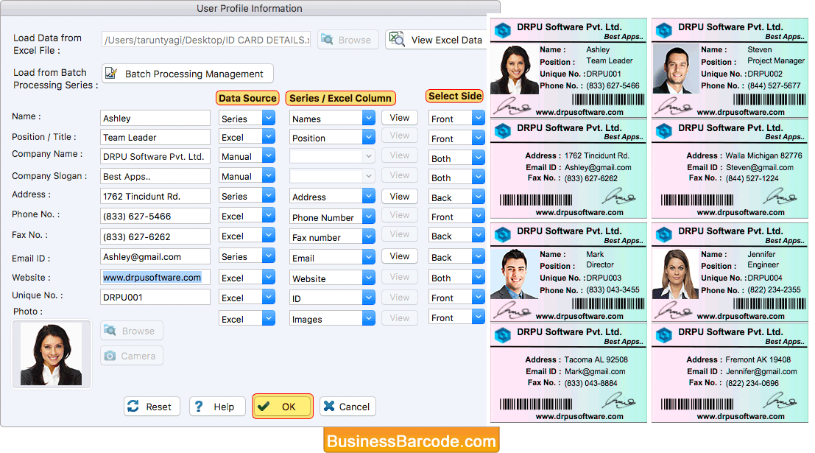
Task: Click the Walla Michigan 82776 address text
Action: point(763,155)
